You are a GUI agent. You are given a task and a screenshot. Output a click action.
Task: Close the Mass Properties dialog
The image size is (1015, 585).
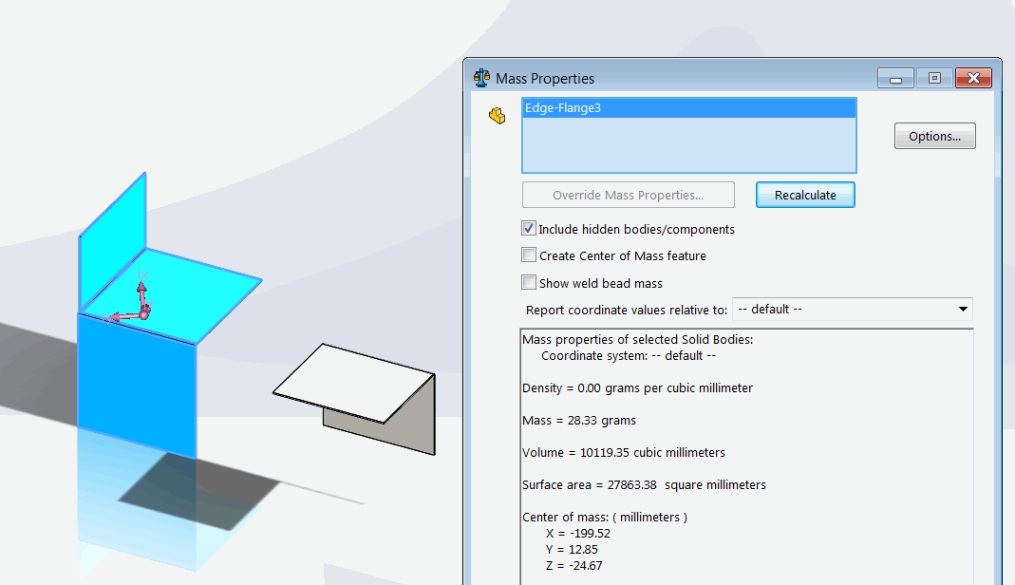[973, 79]
